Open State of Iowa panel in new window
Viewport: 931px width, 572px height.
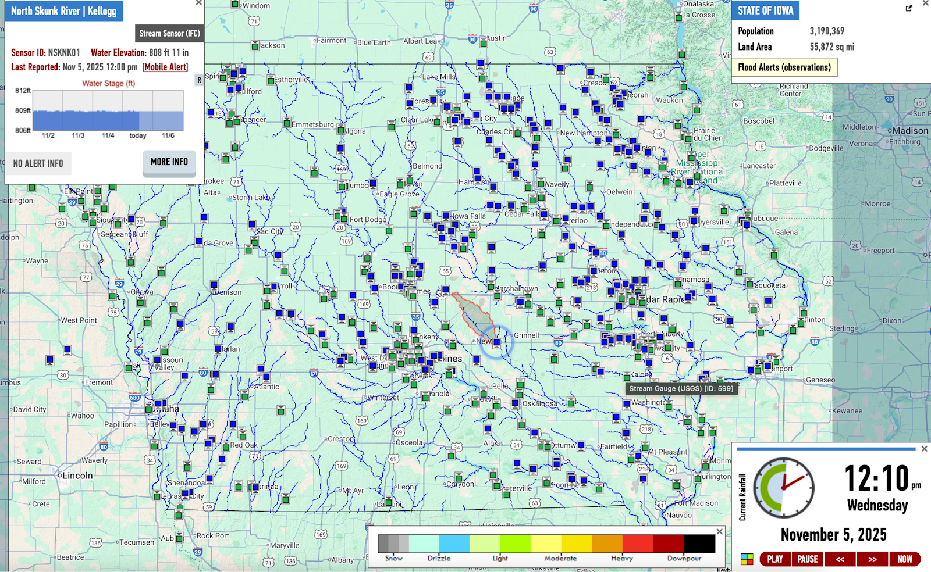(909, 8)
